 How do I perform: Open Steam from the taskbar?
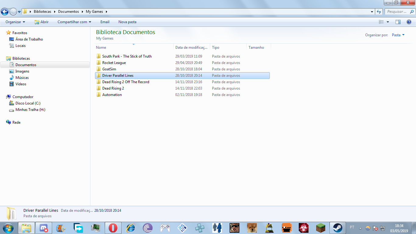(x=338, y=228)
